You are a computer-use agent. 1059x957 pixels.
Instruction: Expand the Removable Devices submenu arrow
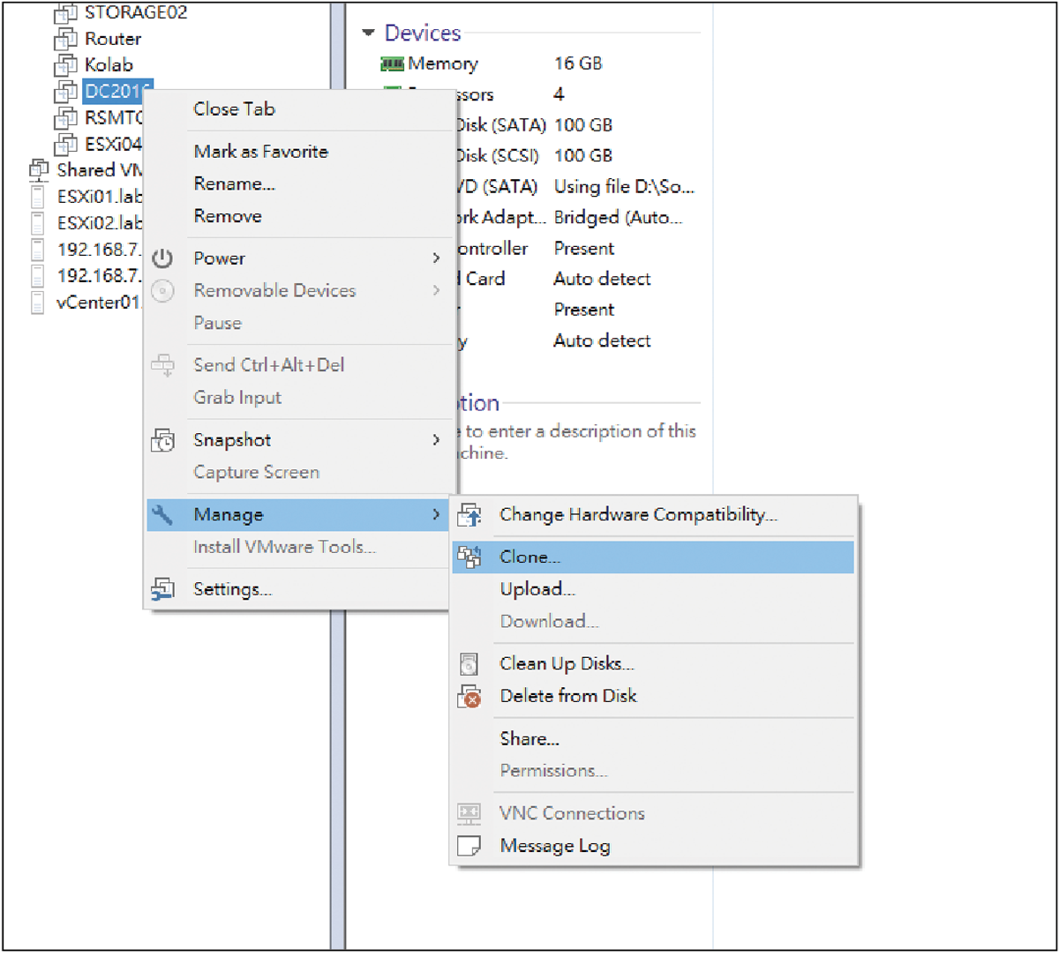pyautogui.click(x=436, y=290)
